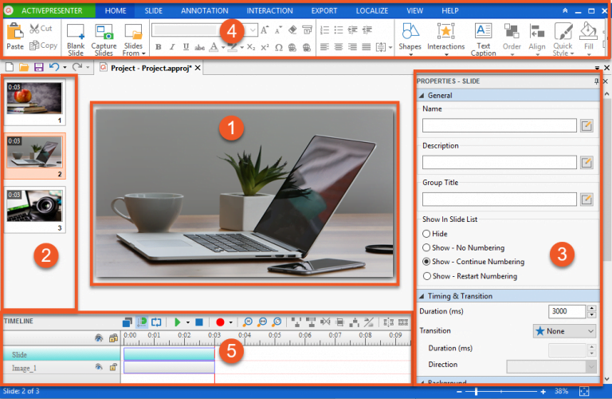
Task: Click the Subscript X2 icon
Action: pos(251,47)
